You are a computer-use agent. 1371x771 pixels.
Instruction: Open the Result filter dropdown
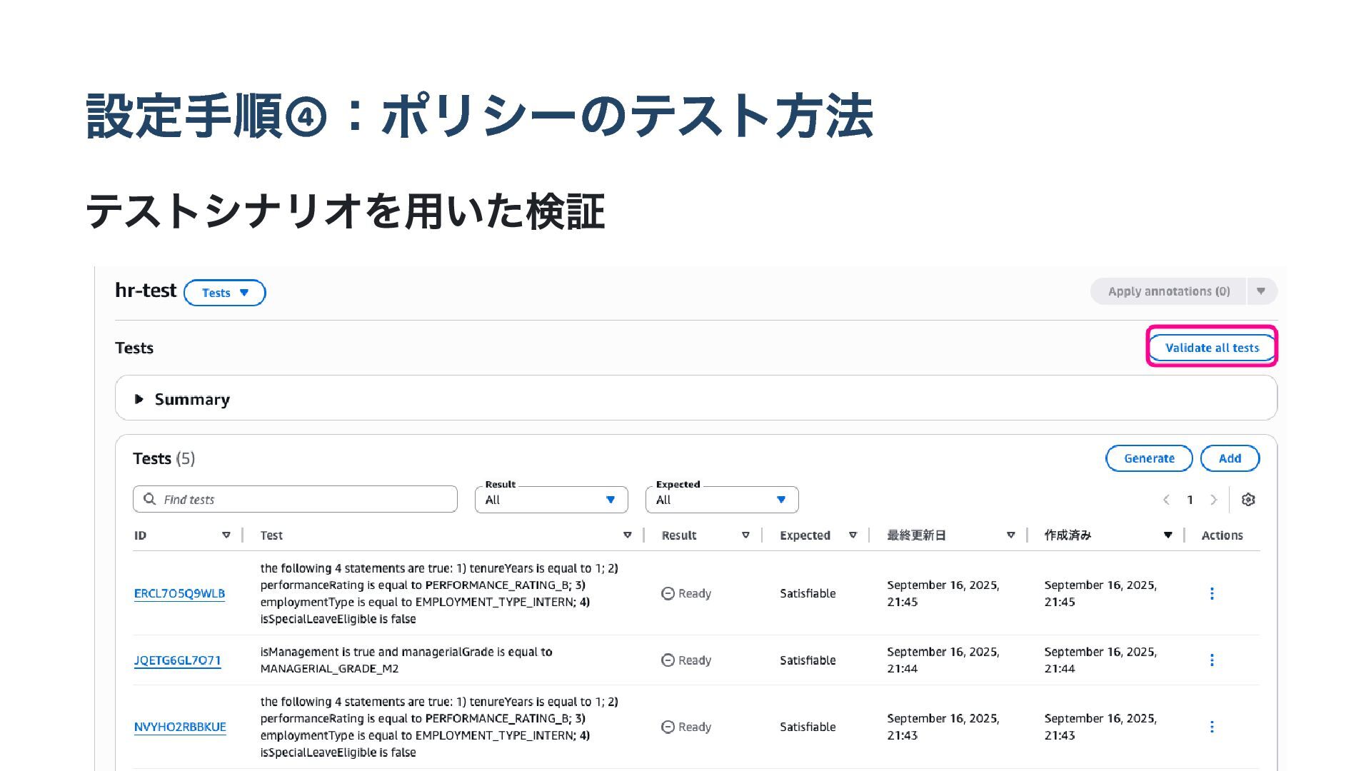(551, 500)
